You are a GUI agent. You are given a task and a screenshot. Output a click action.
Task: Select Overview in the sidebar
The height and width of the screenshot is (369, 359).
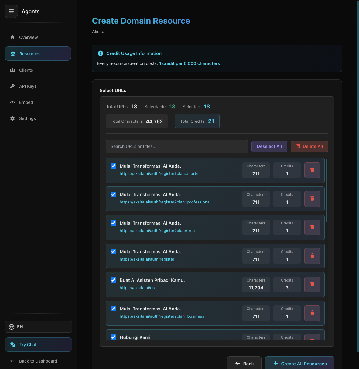point(28,37)
